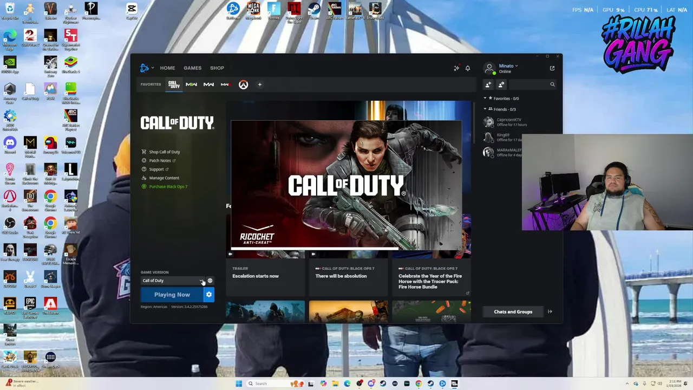Image resolution: width=693 pixels, height=390 pixels.
Task: Launch PUBG Battlegrounds shortcut
Action: pos(50,253)
